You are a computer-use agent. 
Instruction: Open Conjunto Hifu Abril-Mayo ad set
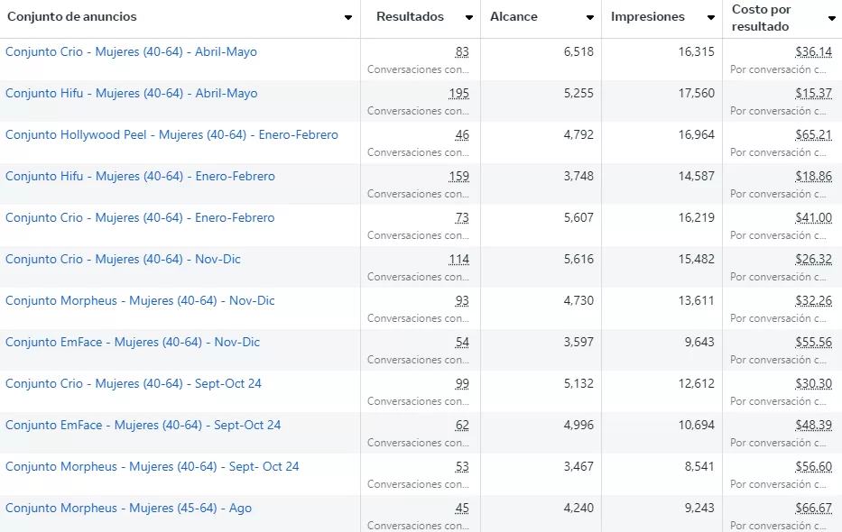(x=131, y=94)
